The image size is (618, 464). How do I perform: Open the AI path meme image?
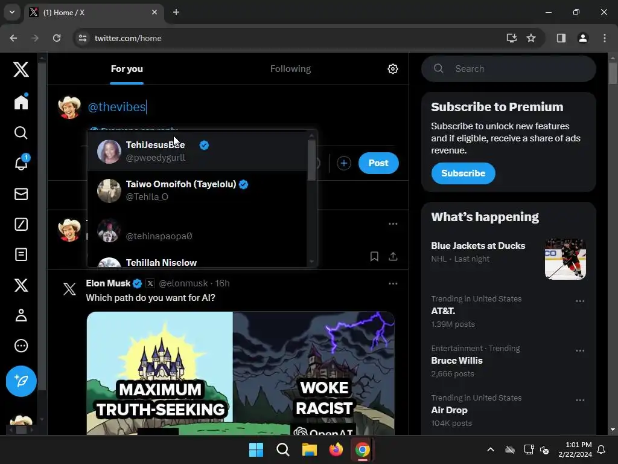click(x=240, y=373)
